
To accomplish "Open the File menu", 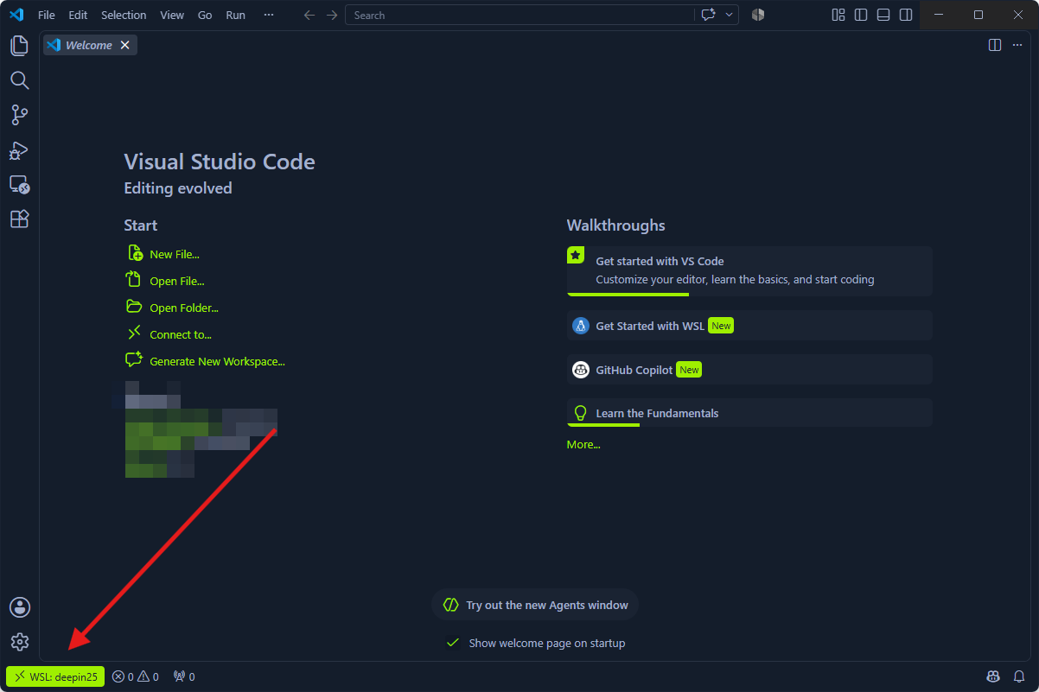I will pyautogui.click(x=47, y=15).
